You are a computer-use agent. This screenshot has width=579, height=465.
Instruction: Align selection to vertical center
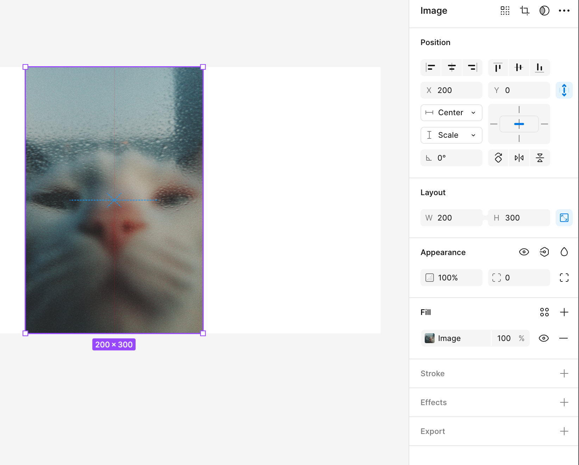pyautogui.click(x=519, y=67)
